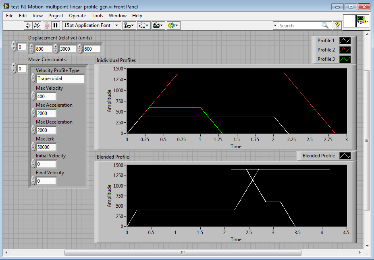Click Blended Profile legend plot sample
The image size is (374, 260).
(345, 156)
